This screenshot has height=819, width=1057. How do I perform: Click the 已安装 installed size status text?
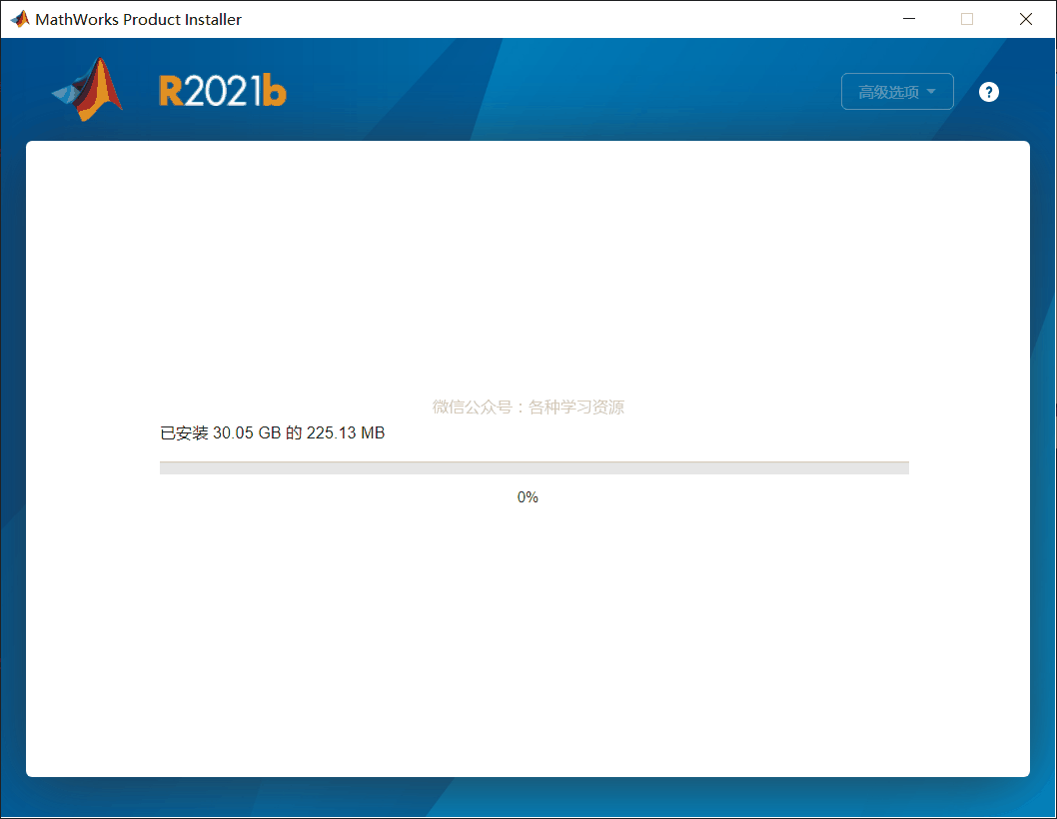coord(271,432)
